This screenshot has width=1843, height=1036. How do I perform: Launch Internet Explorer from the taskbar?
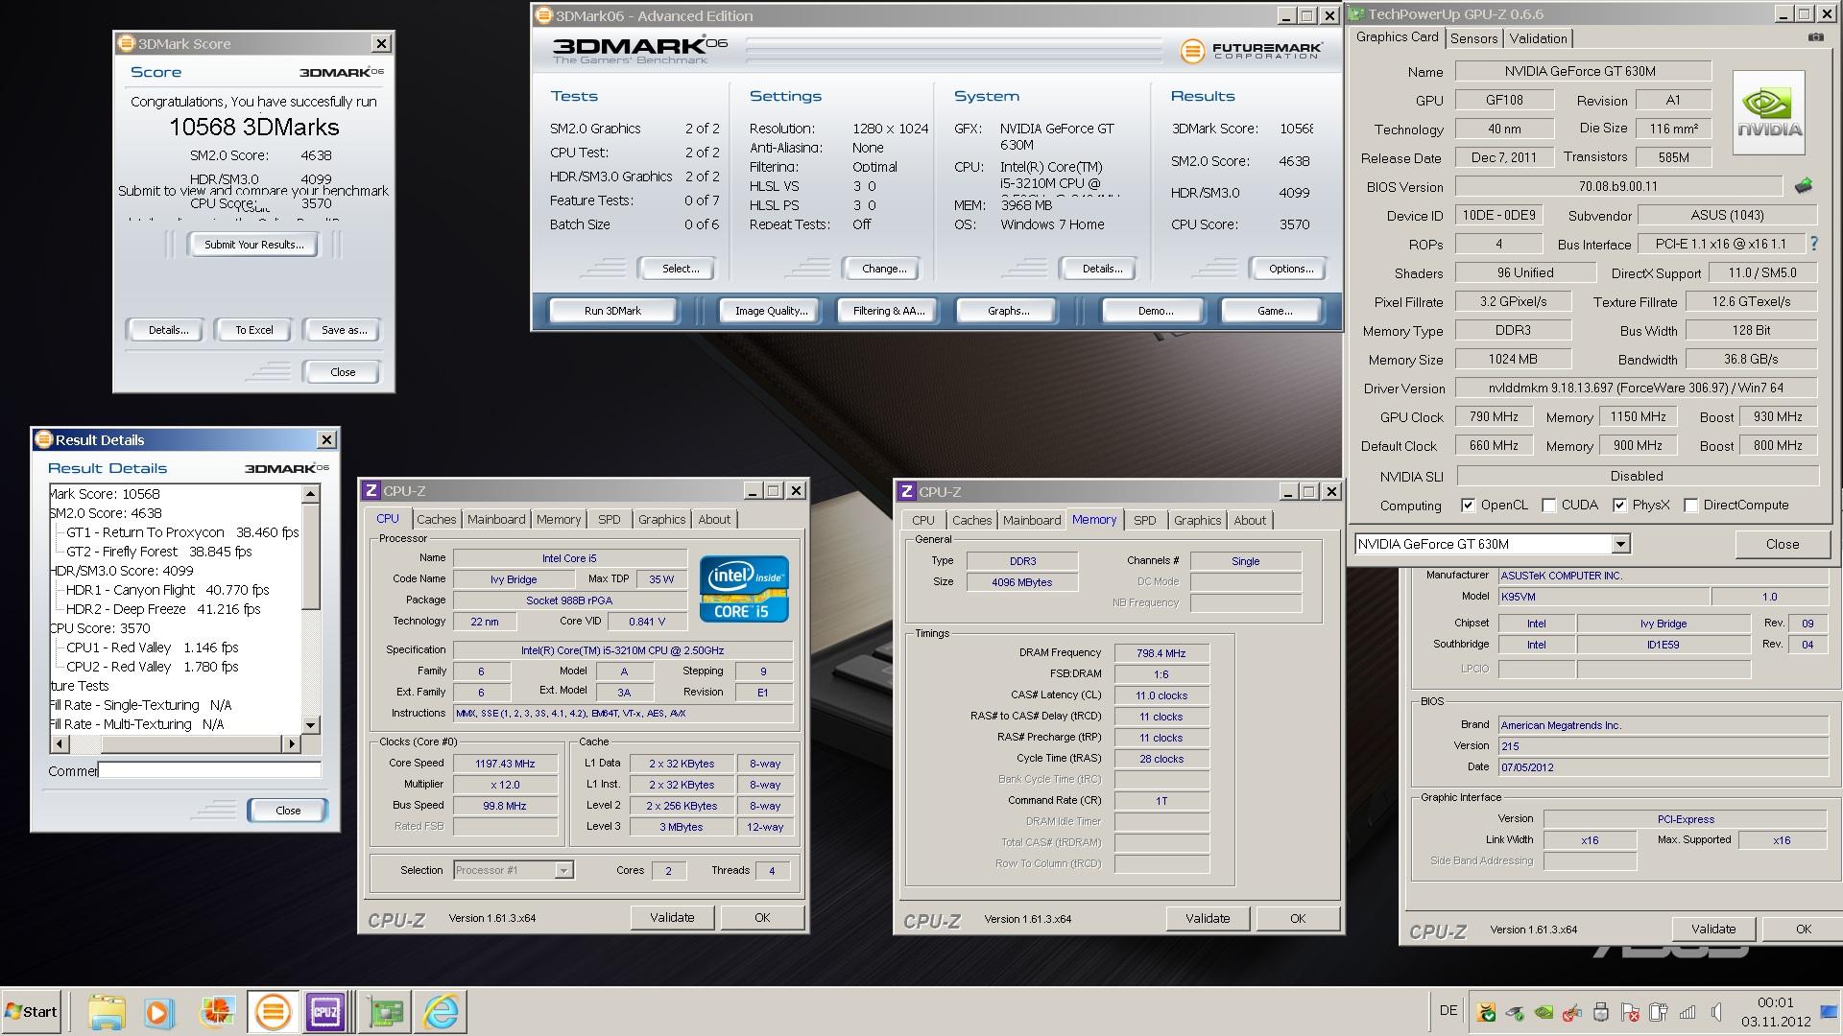pos(442,1012)
